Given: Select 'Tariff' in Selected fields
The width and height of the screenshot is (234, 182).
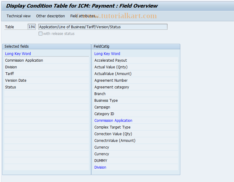Looking at the screenshot, I should [46, 74].
